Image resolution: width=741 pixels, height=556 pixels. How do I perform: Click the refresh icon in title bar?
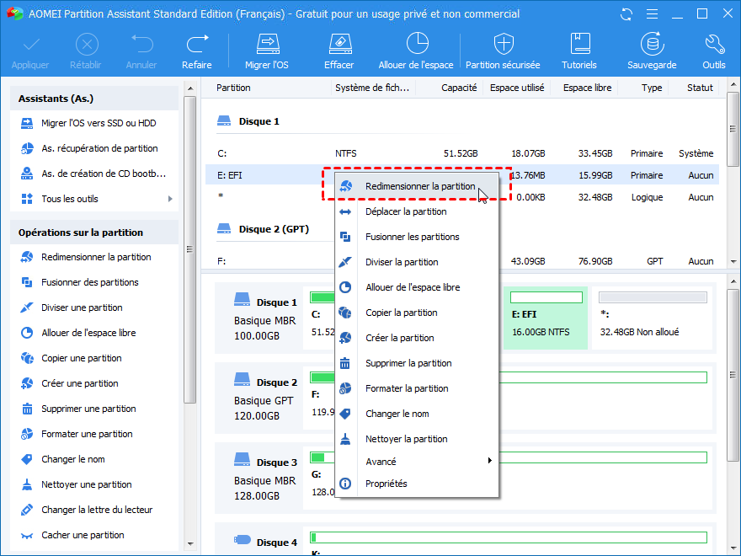626,14
